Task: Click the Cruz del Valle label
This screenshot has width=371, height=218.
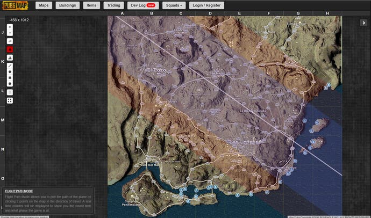Action: (265, 32)
